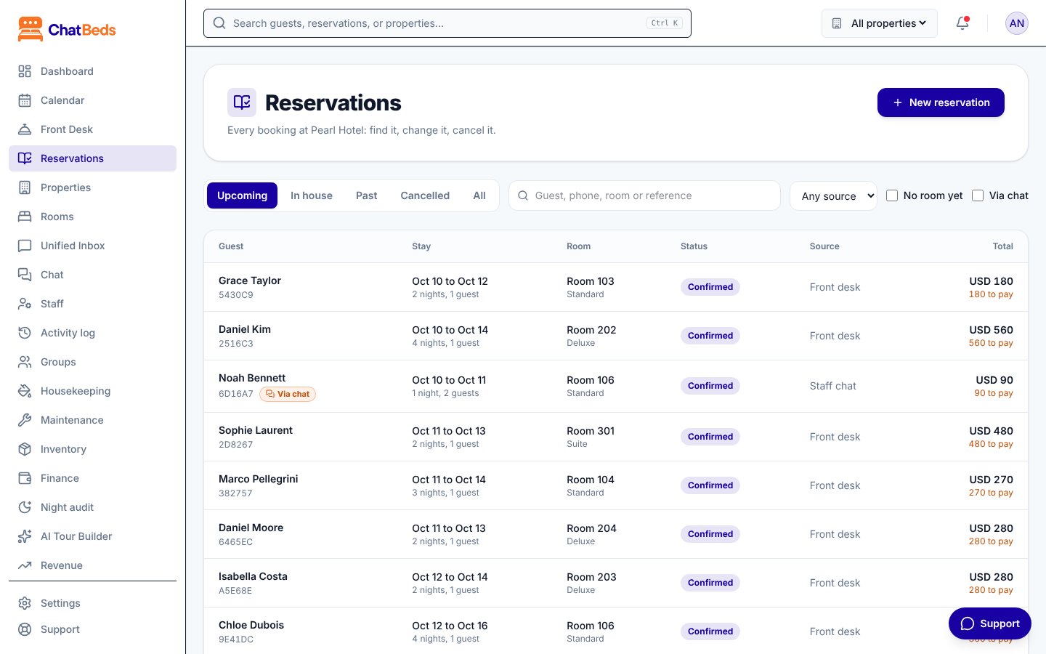Click the ChatBeds logo
1046x654 pixels.
click(x=67, y=30)
